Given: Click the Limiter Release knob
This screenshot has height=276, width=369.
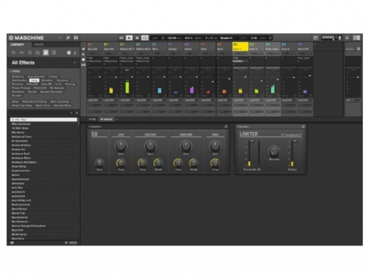Looking at the screenshot, I should point(274,151).
